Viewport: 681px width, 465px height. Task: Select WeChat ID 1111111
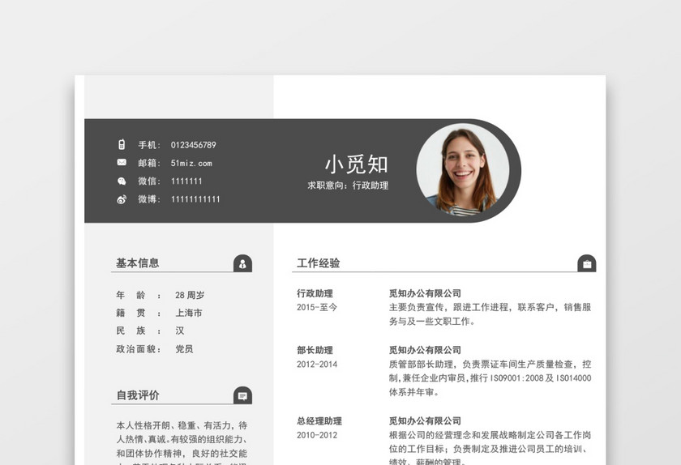click(x=186, y=181)
